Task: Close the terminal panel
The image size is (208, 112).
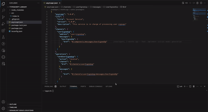Action: 205,86
